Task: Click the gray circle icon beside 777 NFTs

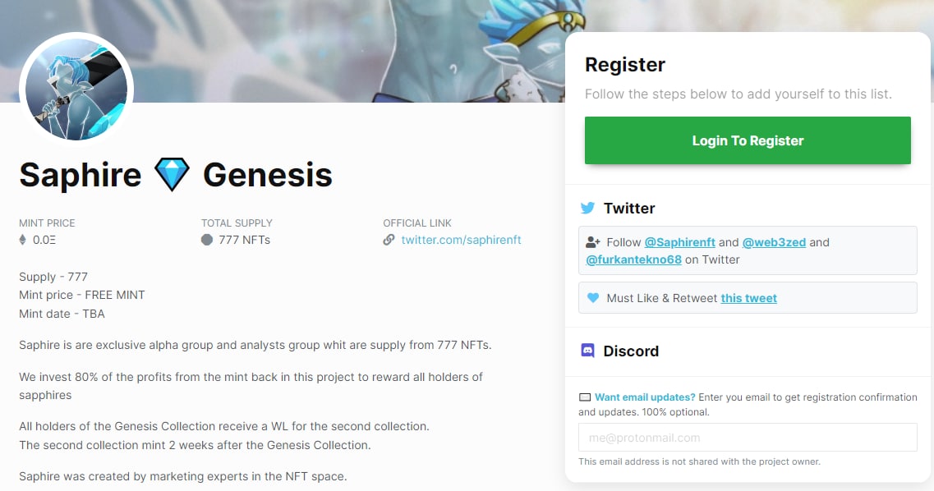Action: click(x=207, y=240)
